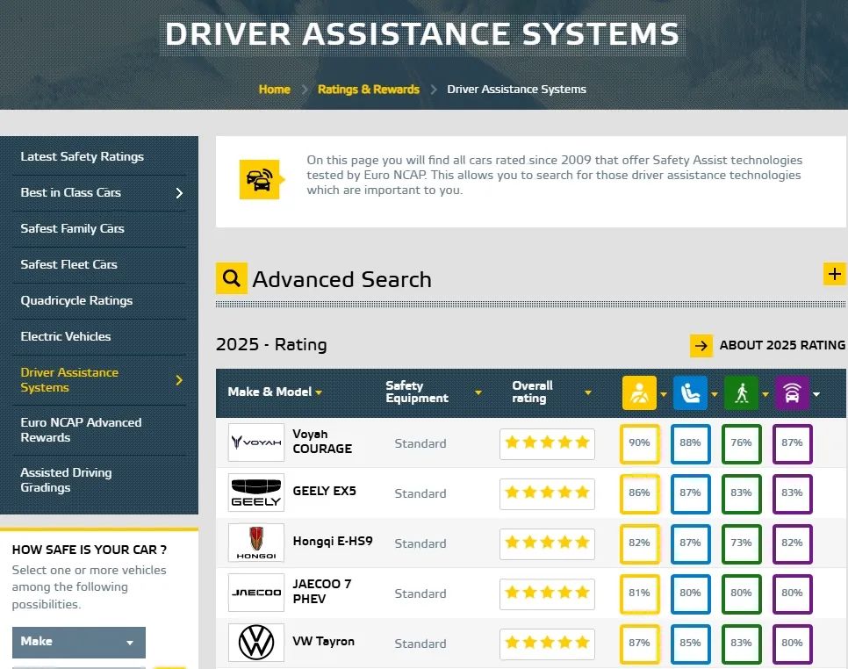Viewport: 848px width, 669px height.
Task: Expand Advanced Search with the plus button
Action: (835, 274)
